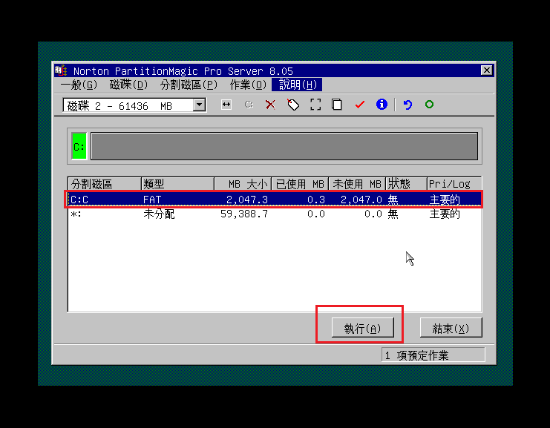Click the gray unallocated bar in disk map

point(284,147)
